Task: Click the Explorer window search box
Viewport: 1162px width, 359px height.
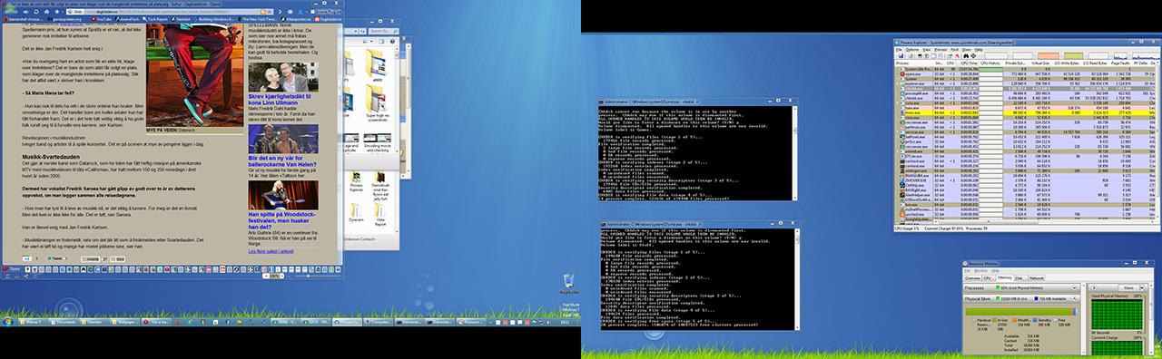Action: [x=383, y=31]
